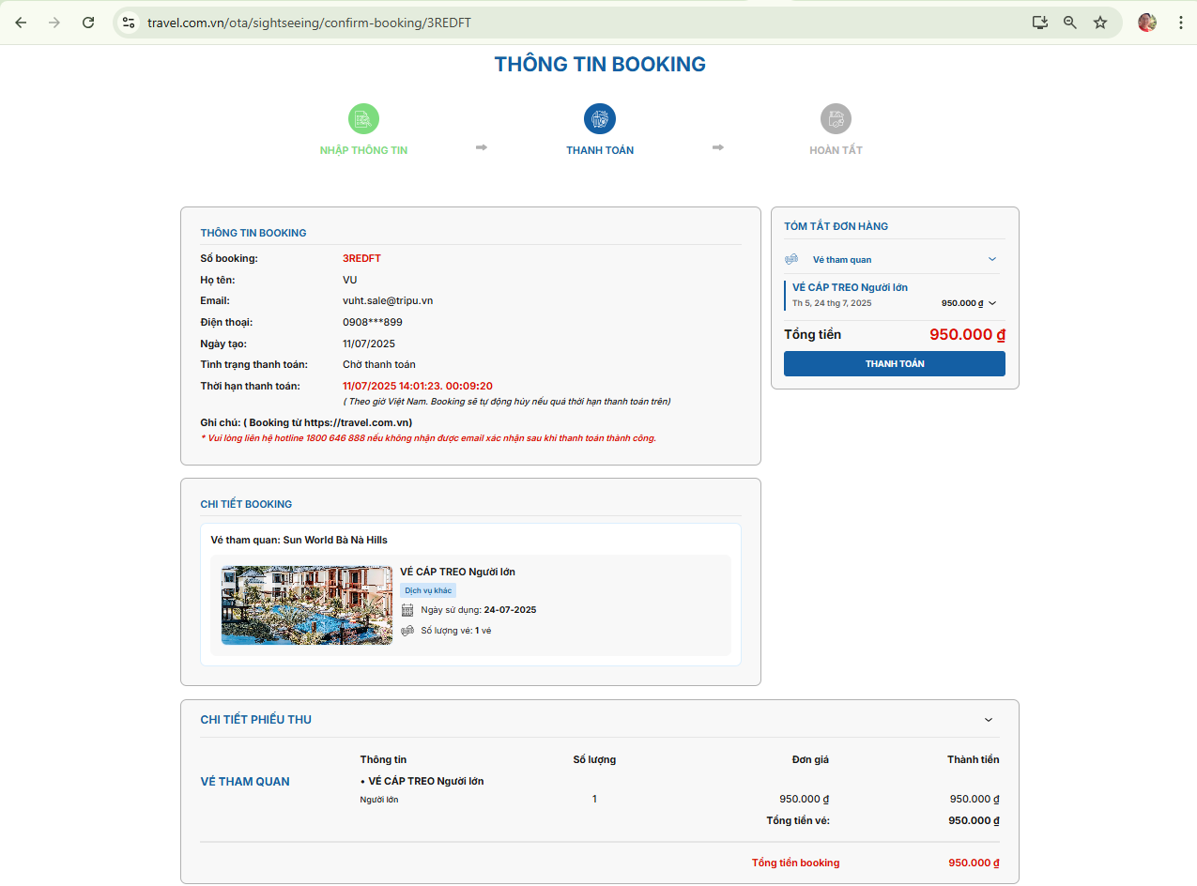The height and width of the screenshot is (886, 1197).
Task: Open the site information icon in address bar
Action: click(x=130, y=23)
